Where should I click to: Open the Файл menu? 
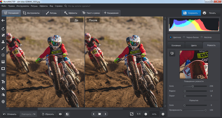4,6
